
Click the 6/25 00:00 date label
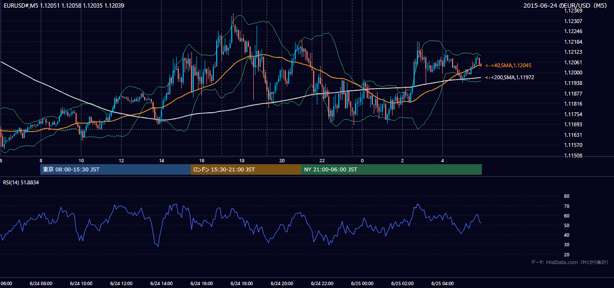pyautogui.click(x=362, y=283)
